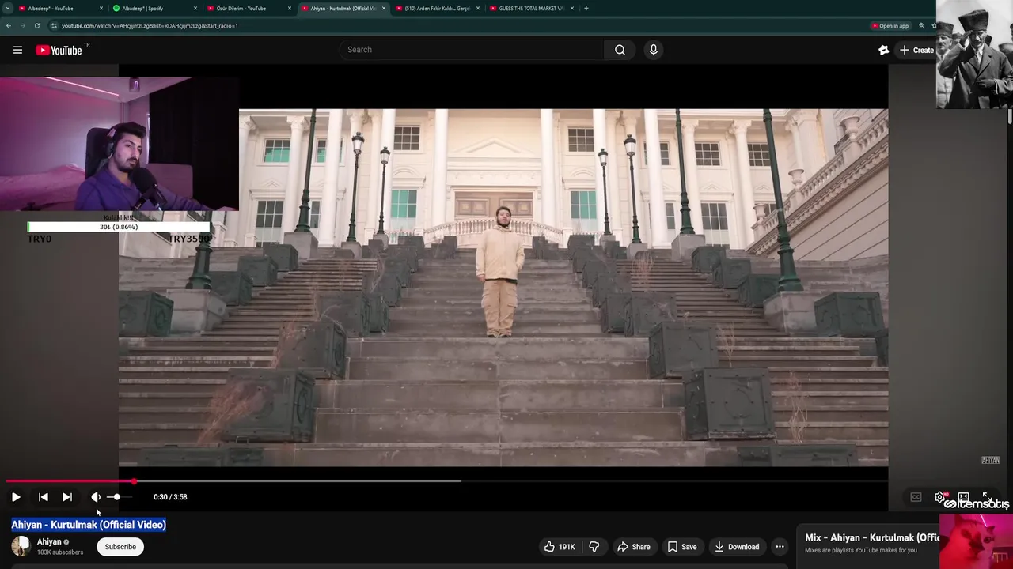
Task: Seek using the red progress bar scrubber
Action: click(134, 480)
